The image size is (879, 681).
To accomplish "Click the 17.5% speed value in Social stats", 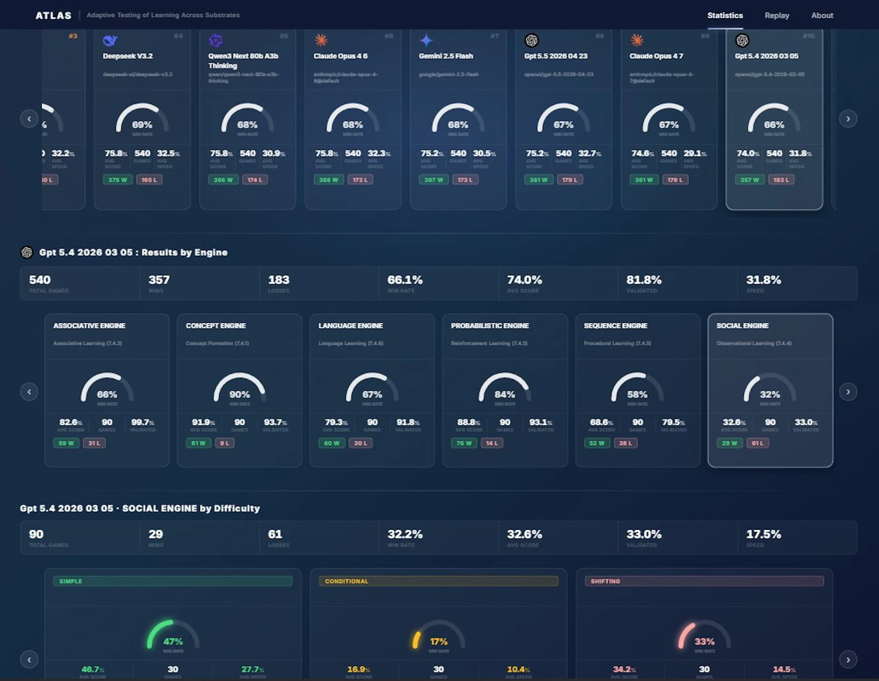I will [x=763, y=534].
